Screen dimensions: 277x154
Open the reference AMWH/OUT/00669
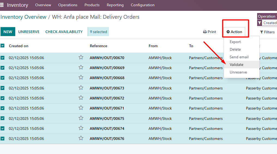click(x=107, y=68)
